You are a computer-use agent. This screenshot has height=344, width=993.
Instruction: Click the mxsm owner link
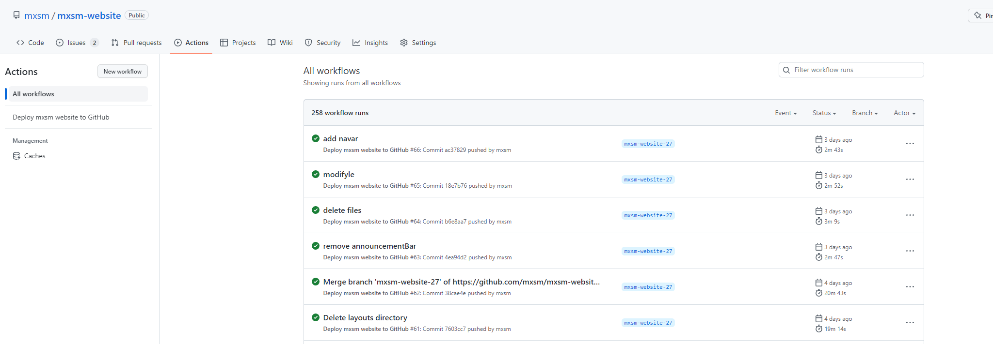[x=37, y=15]
